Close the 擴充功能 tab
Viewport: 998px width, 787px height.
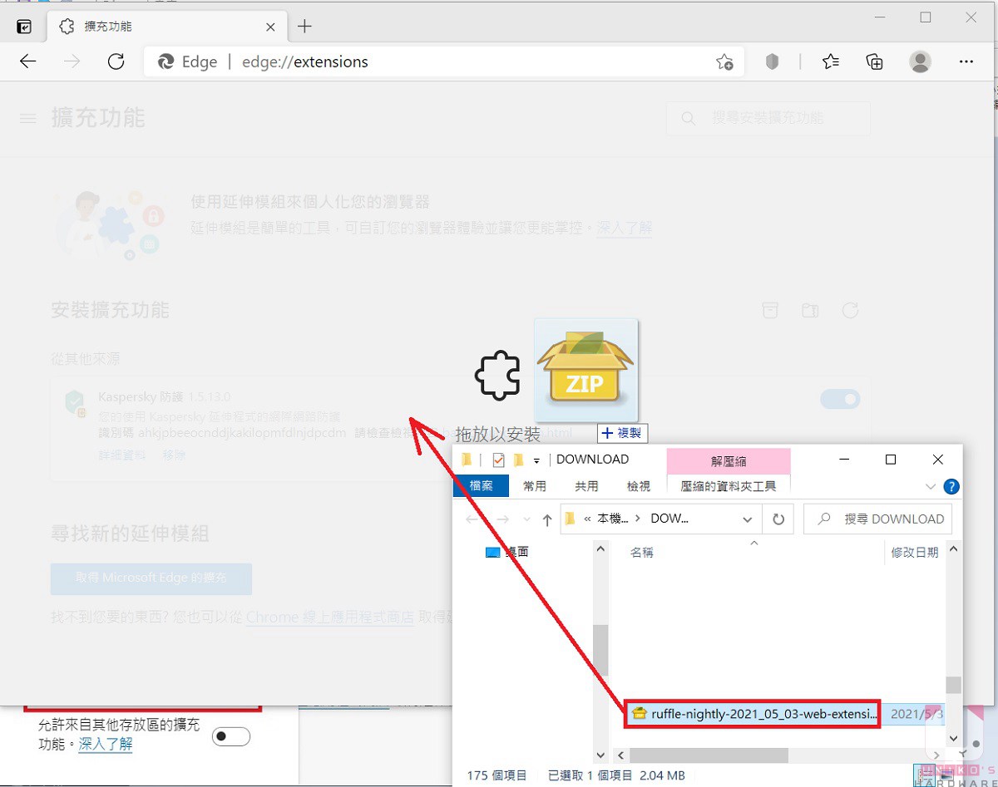[270, 27]
